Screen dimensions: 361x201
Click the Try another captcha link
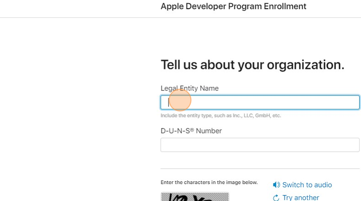point(301,197)
